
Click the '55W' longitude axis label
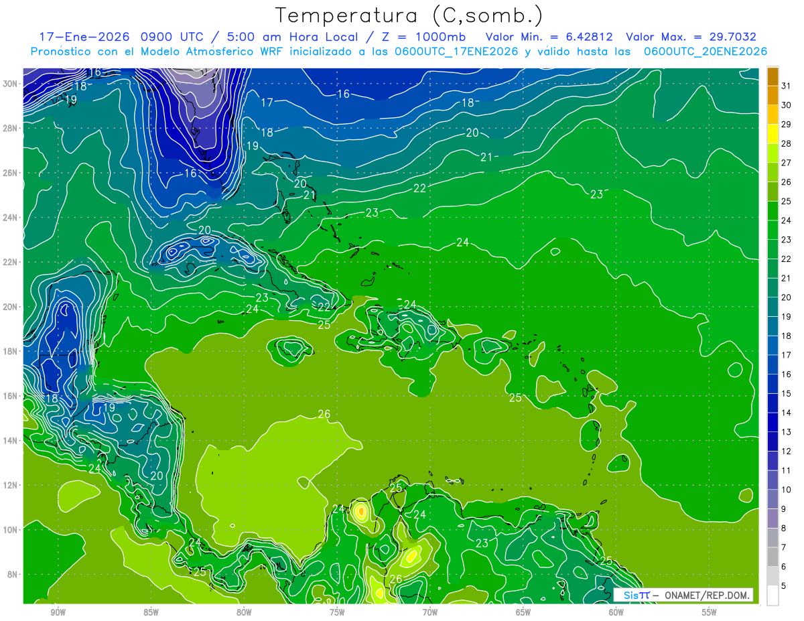(710, 612)
